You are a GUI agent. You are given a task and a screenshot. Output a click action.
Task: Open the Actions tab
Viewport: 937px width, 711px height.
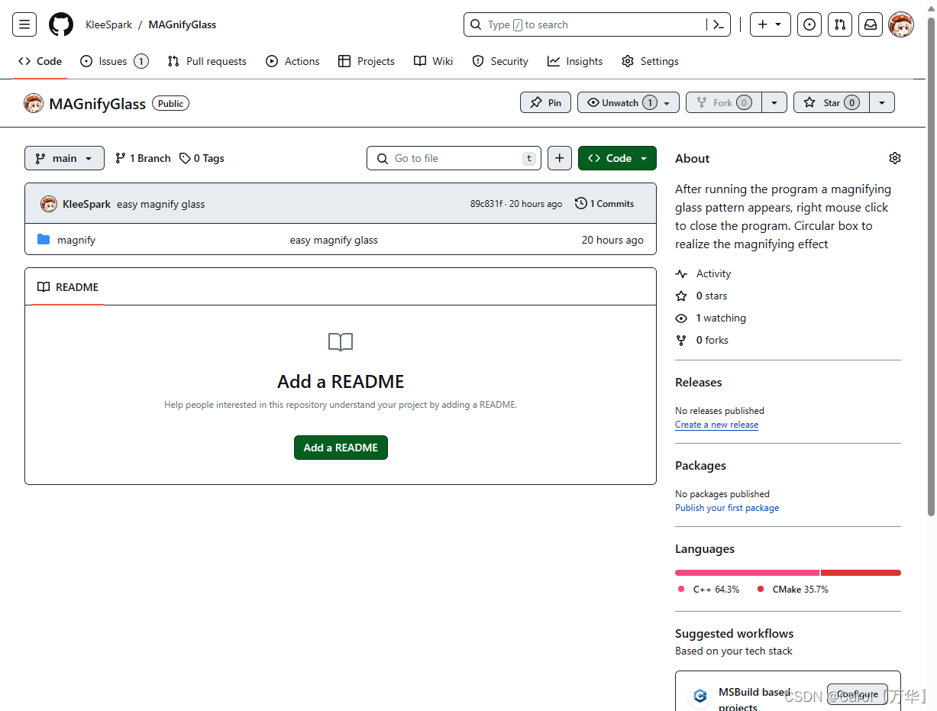click(292, 61)
